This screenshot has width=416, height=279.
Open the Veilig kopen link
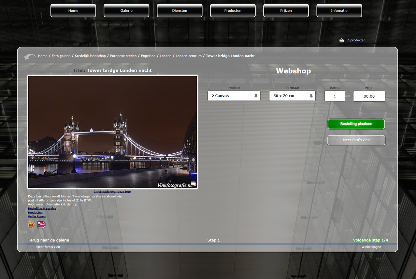(37, 216)
